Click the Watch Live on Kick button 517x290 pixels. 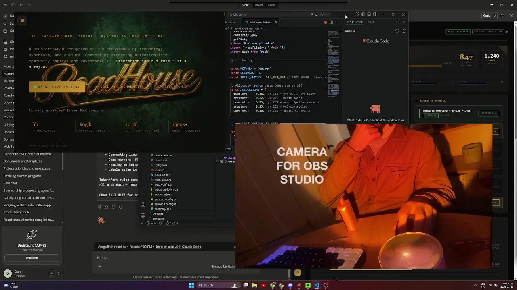pyautogui.click(x=57, y=87)
